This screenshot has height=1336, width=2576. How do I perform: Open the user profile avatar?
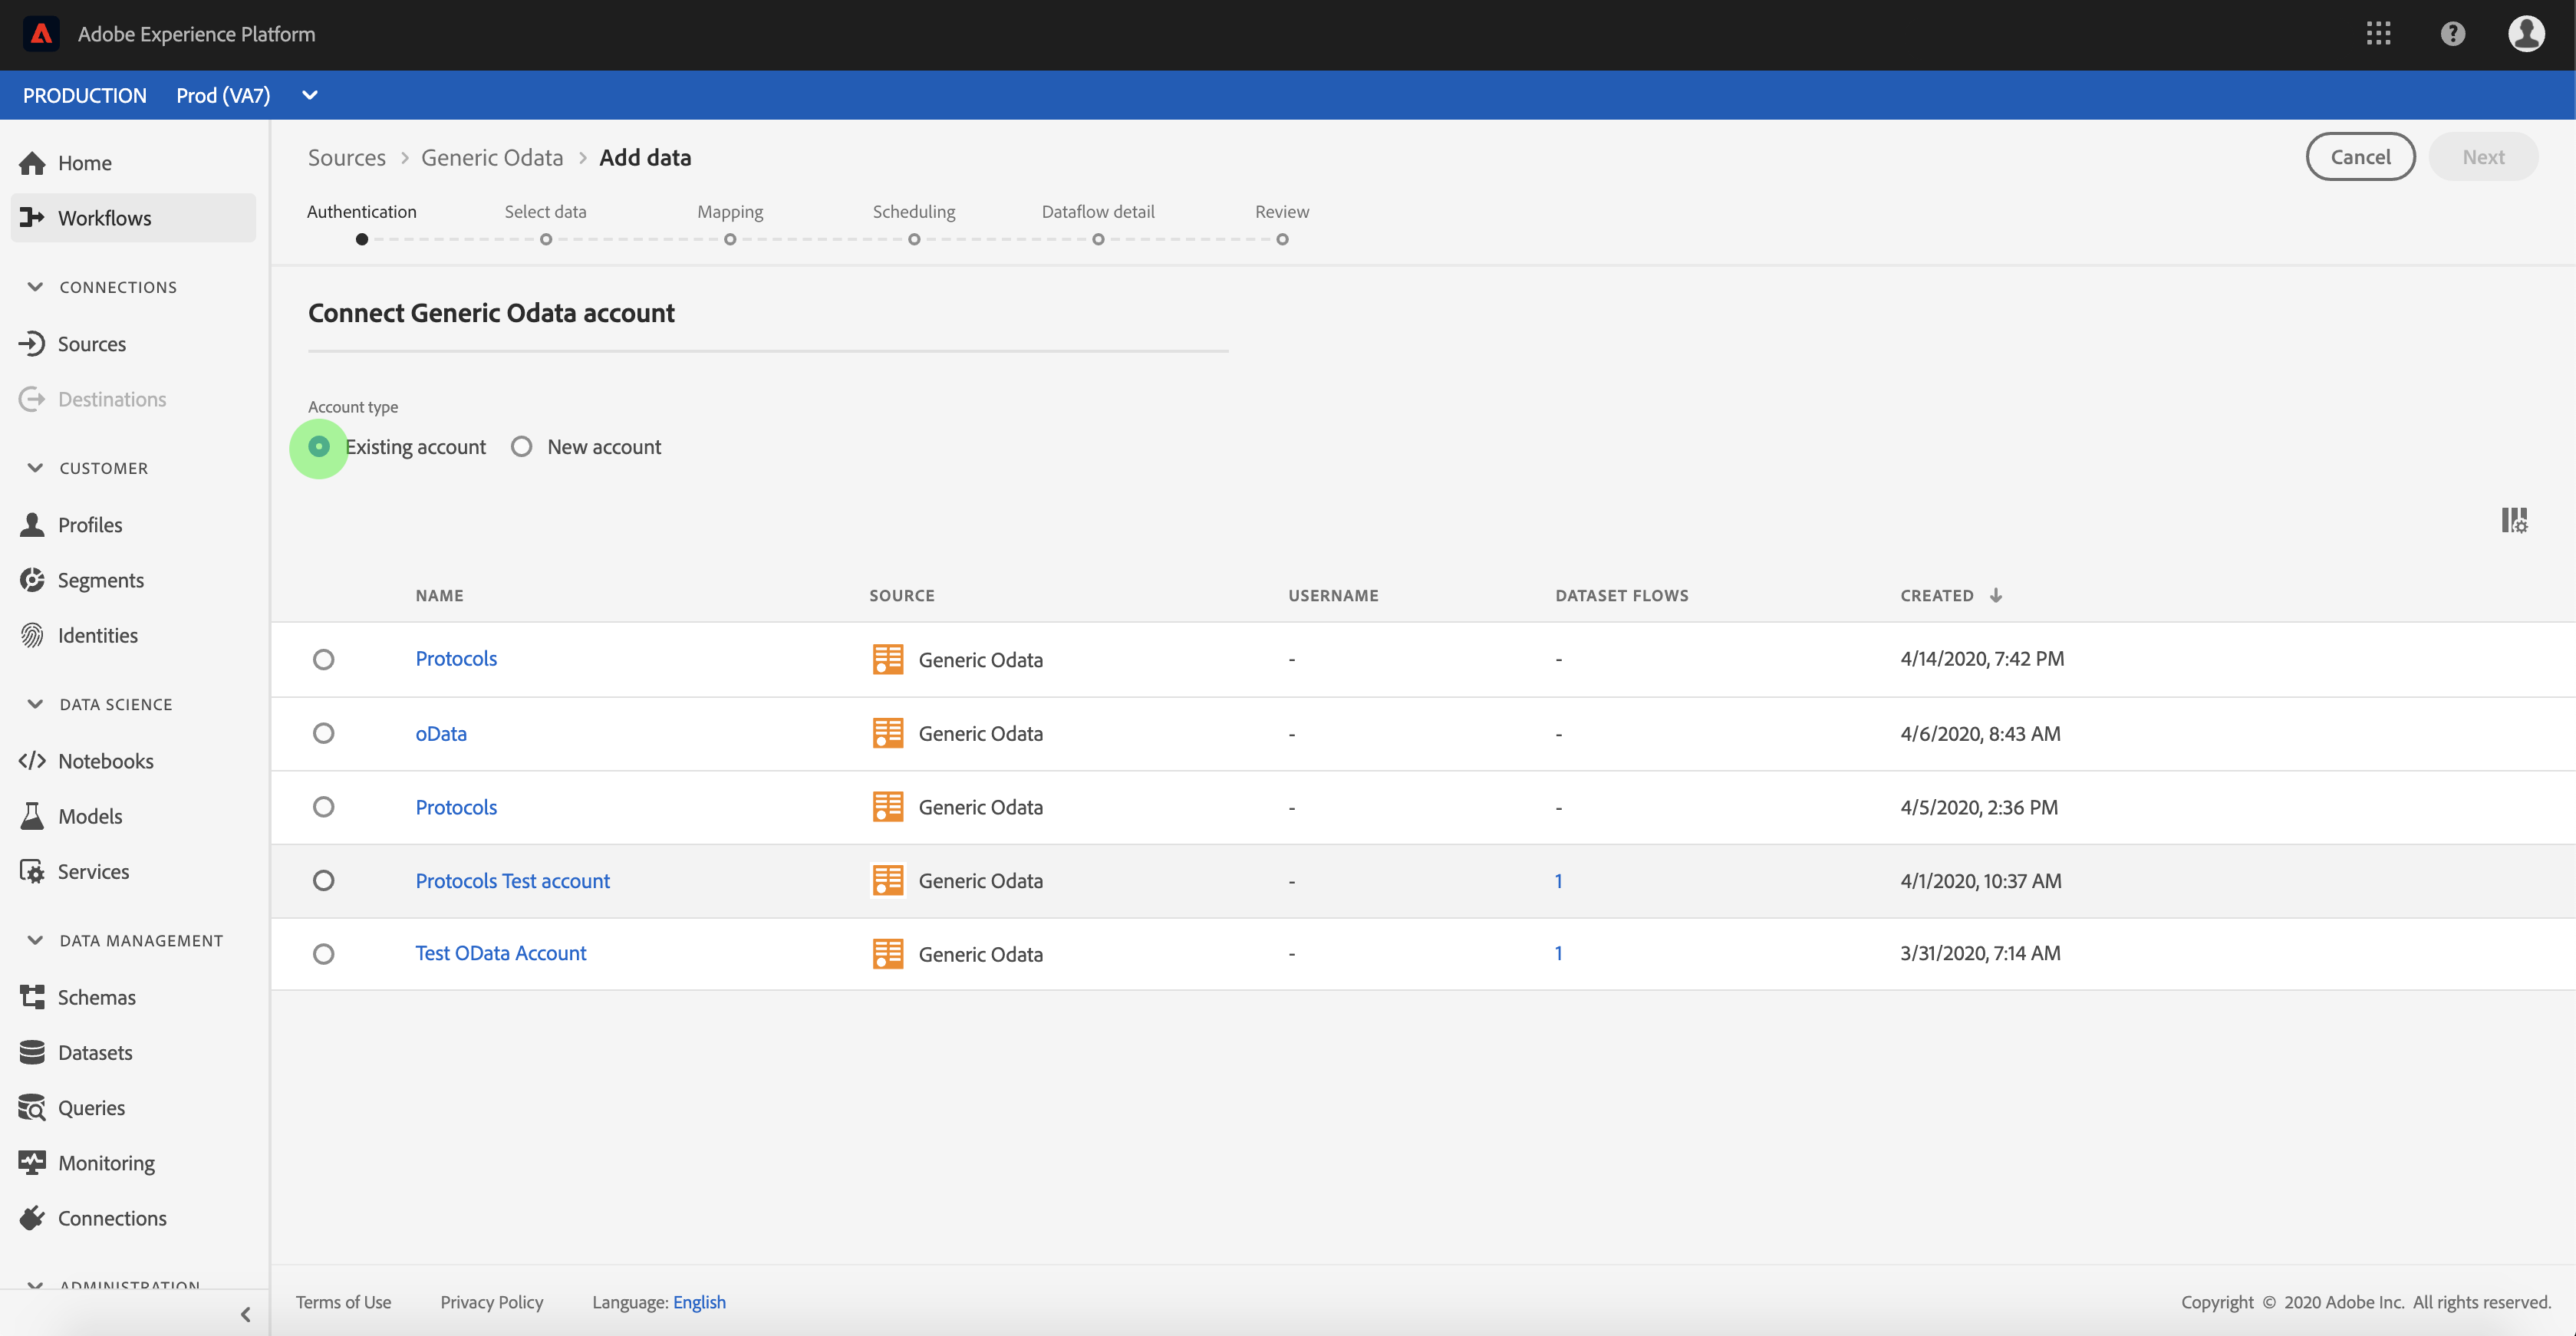tap(2525, 34)
